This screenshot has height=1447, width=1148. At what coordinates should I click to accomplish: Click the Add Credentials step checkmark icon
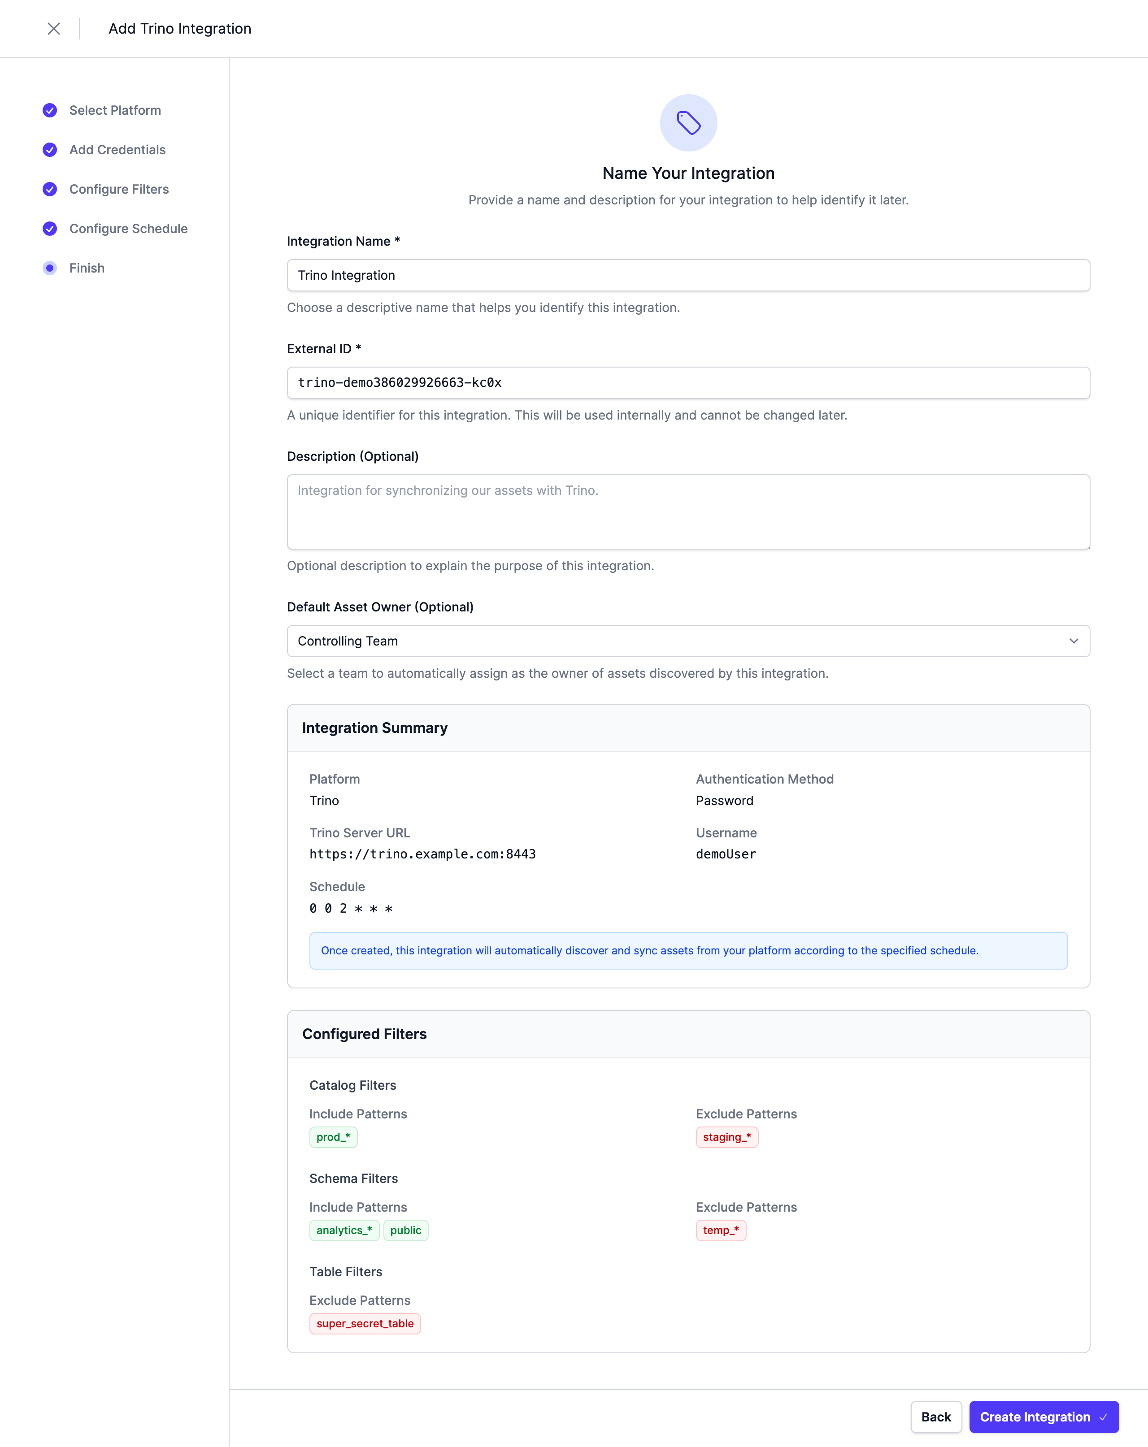click(x=50, y=150)
